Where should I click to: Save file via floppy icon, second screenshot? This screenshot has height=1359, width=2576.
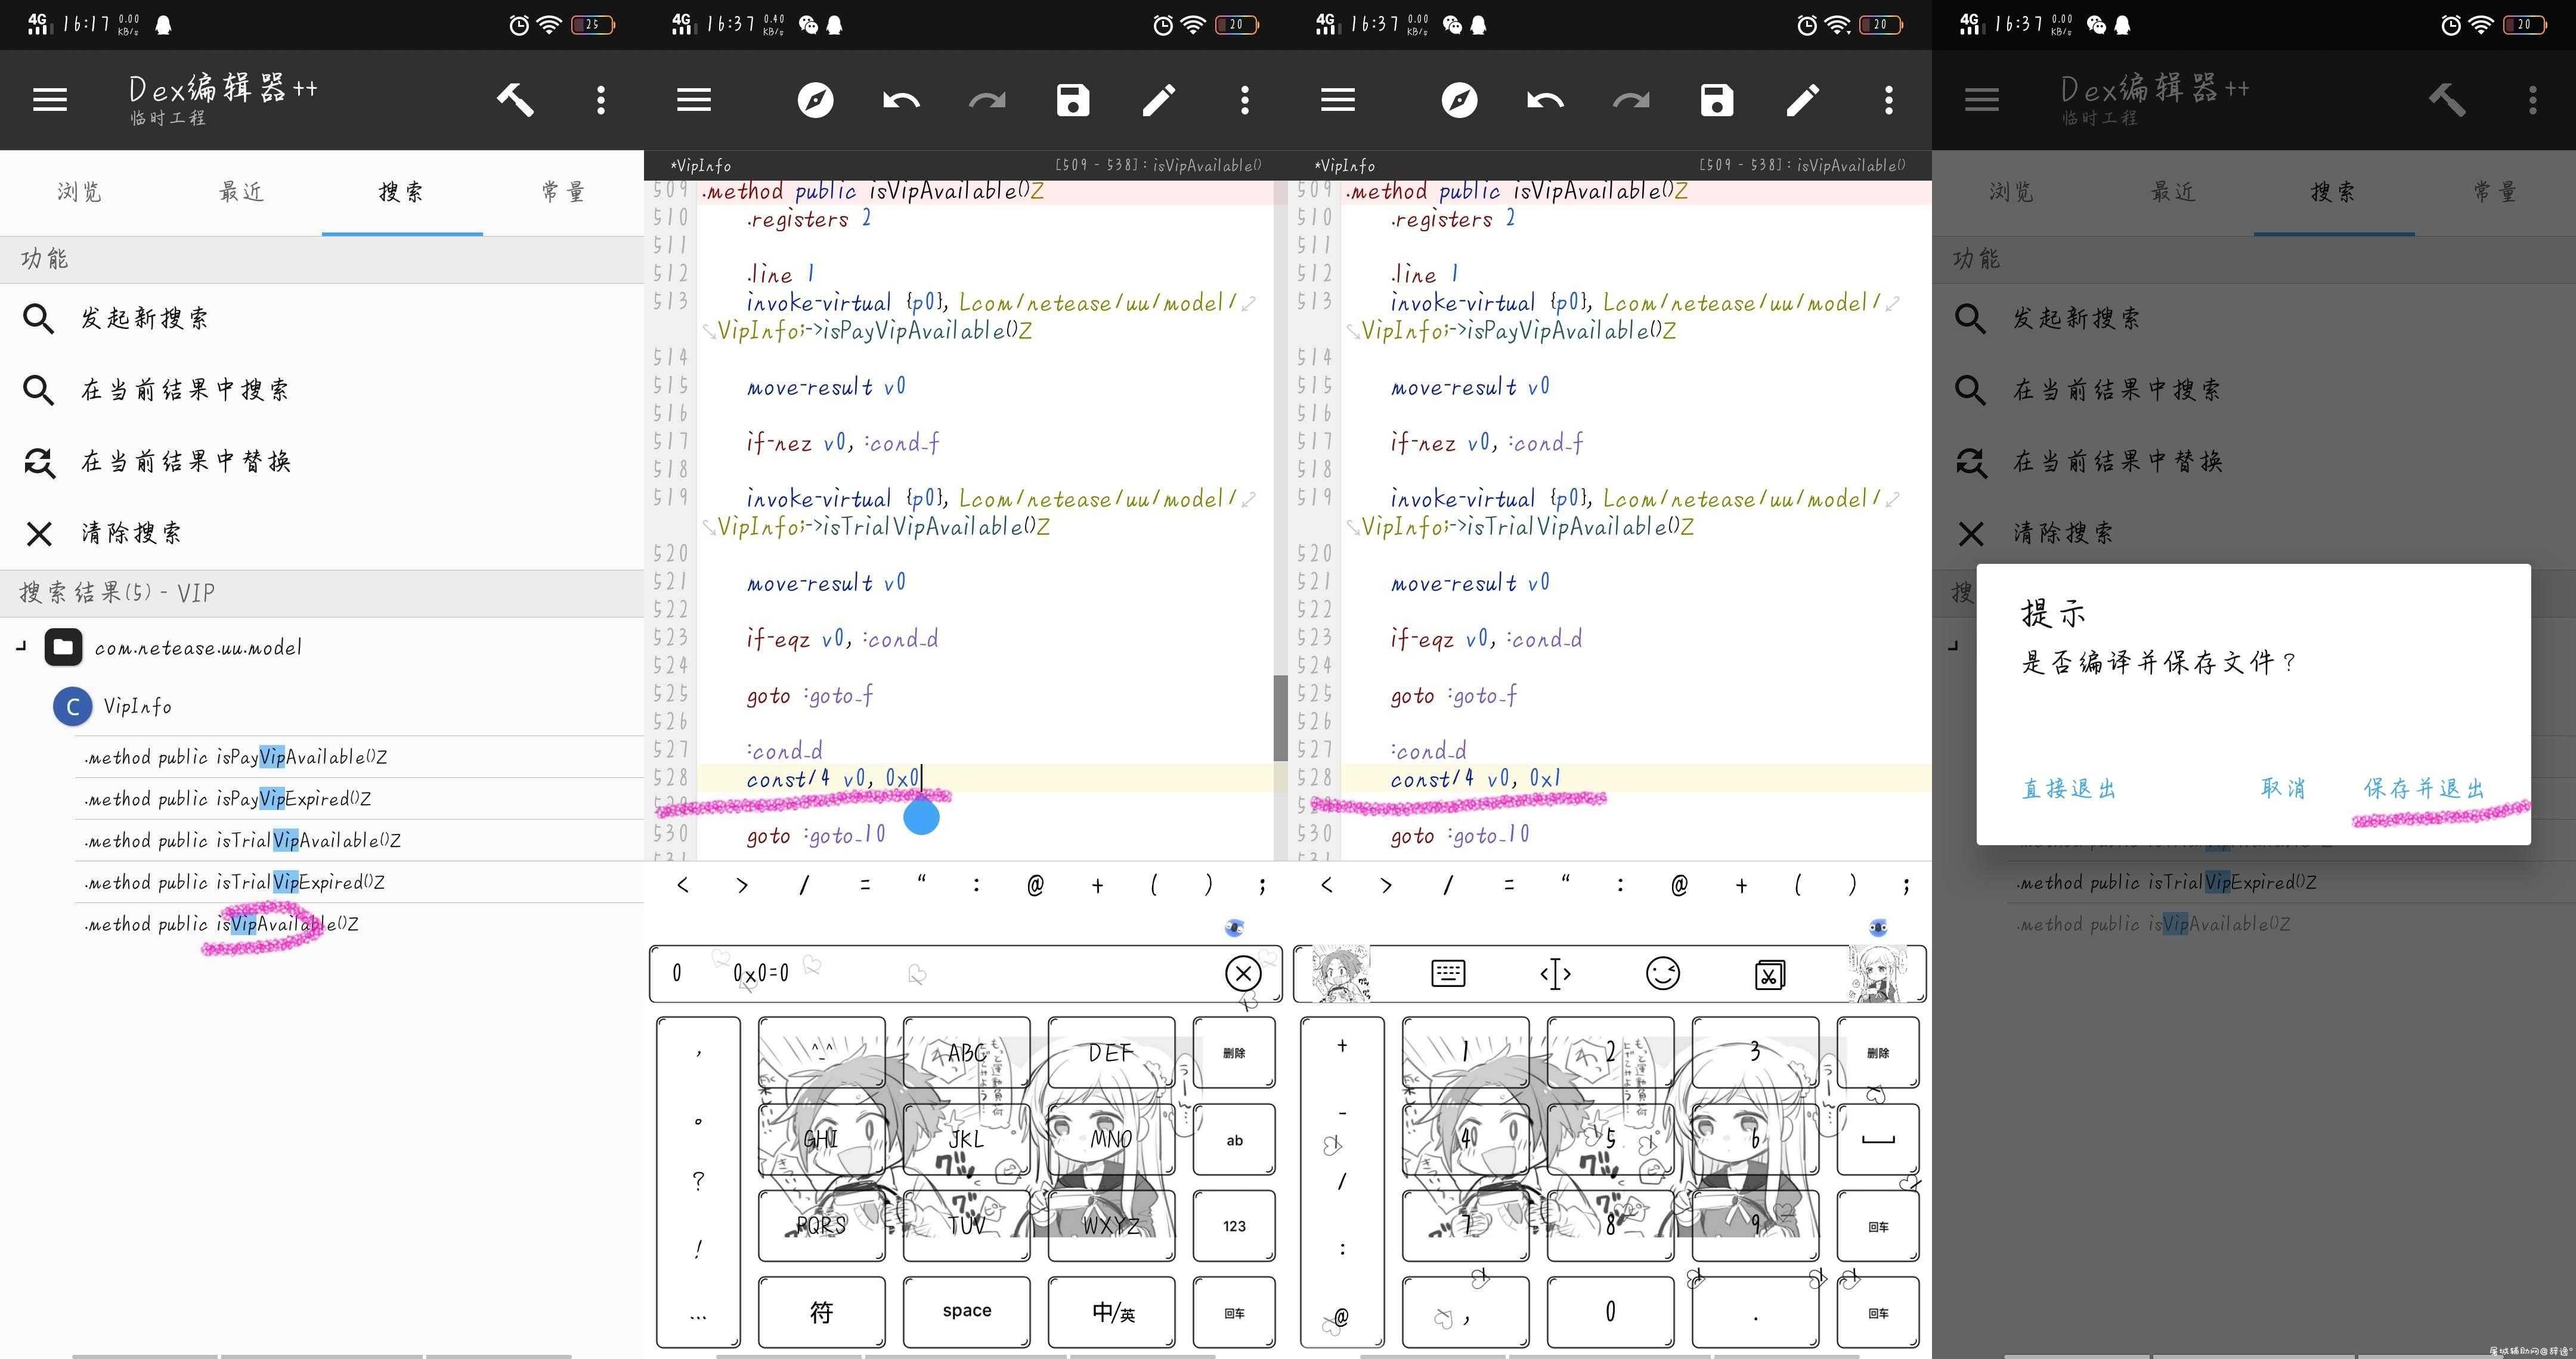coord(1073,100)
